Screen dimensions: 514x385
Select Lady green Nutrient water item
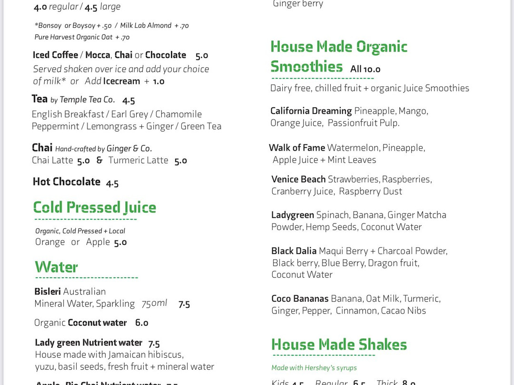point(89,343)
